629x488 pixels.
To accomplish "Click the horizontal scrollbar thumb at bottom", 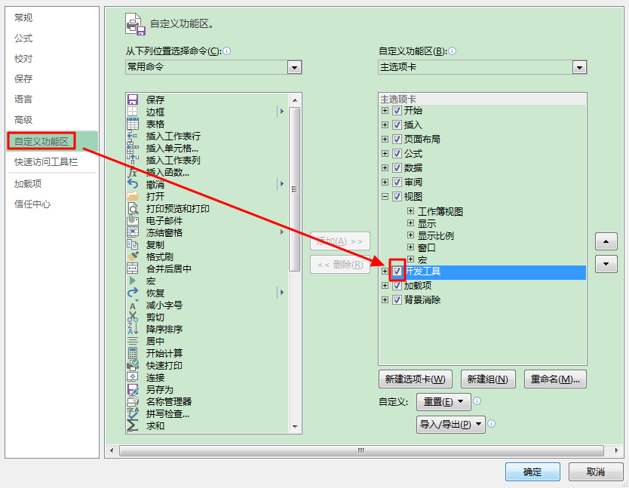I will pos(361,450).
